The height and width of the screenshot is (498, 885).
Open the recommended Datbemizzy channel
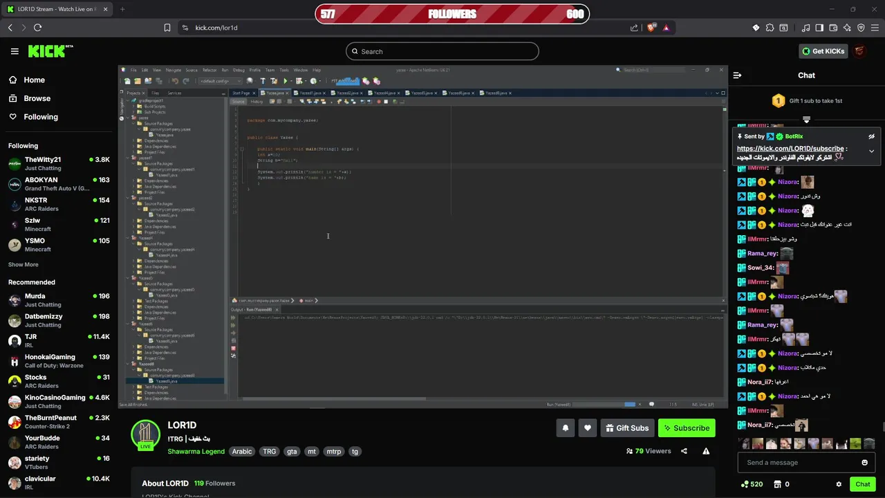(59, 320)
